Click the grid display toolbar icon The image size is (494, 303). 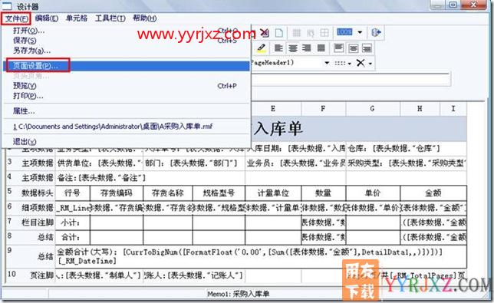point(296,33)
